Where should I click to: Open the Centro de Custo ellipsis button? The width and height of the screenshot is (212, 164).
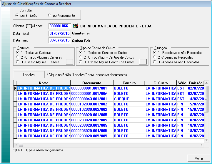pyautogui.click(x=143, y=62)
